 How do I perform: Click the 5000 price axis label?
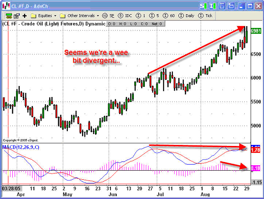point(256,126)
